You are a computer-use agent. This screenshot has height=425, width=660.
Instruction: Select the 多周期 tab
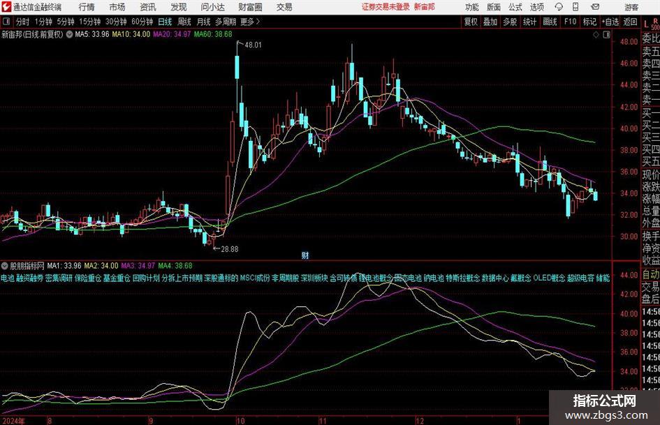pyautogui.click(x=226, y=22)
